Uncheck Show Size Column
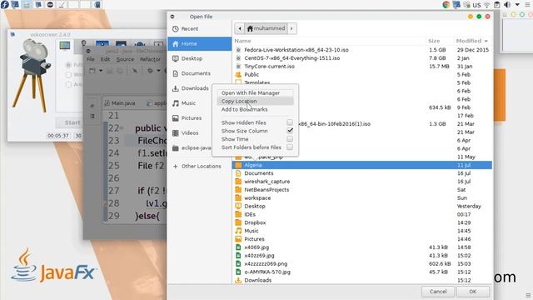Viewport: 533px width, 300px height. pos(290,130)
